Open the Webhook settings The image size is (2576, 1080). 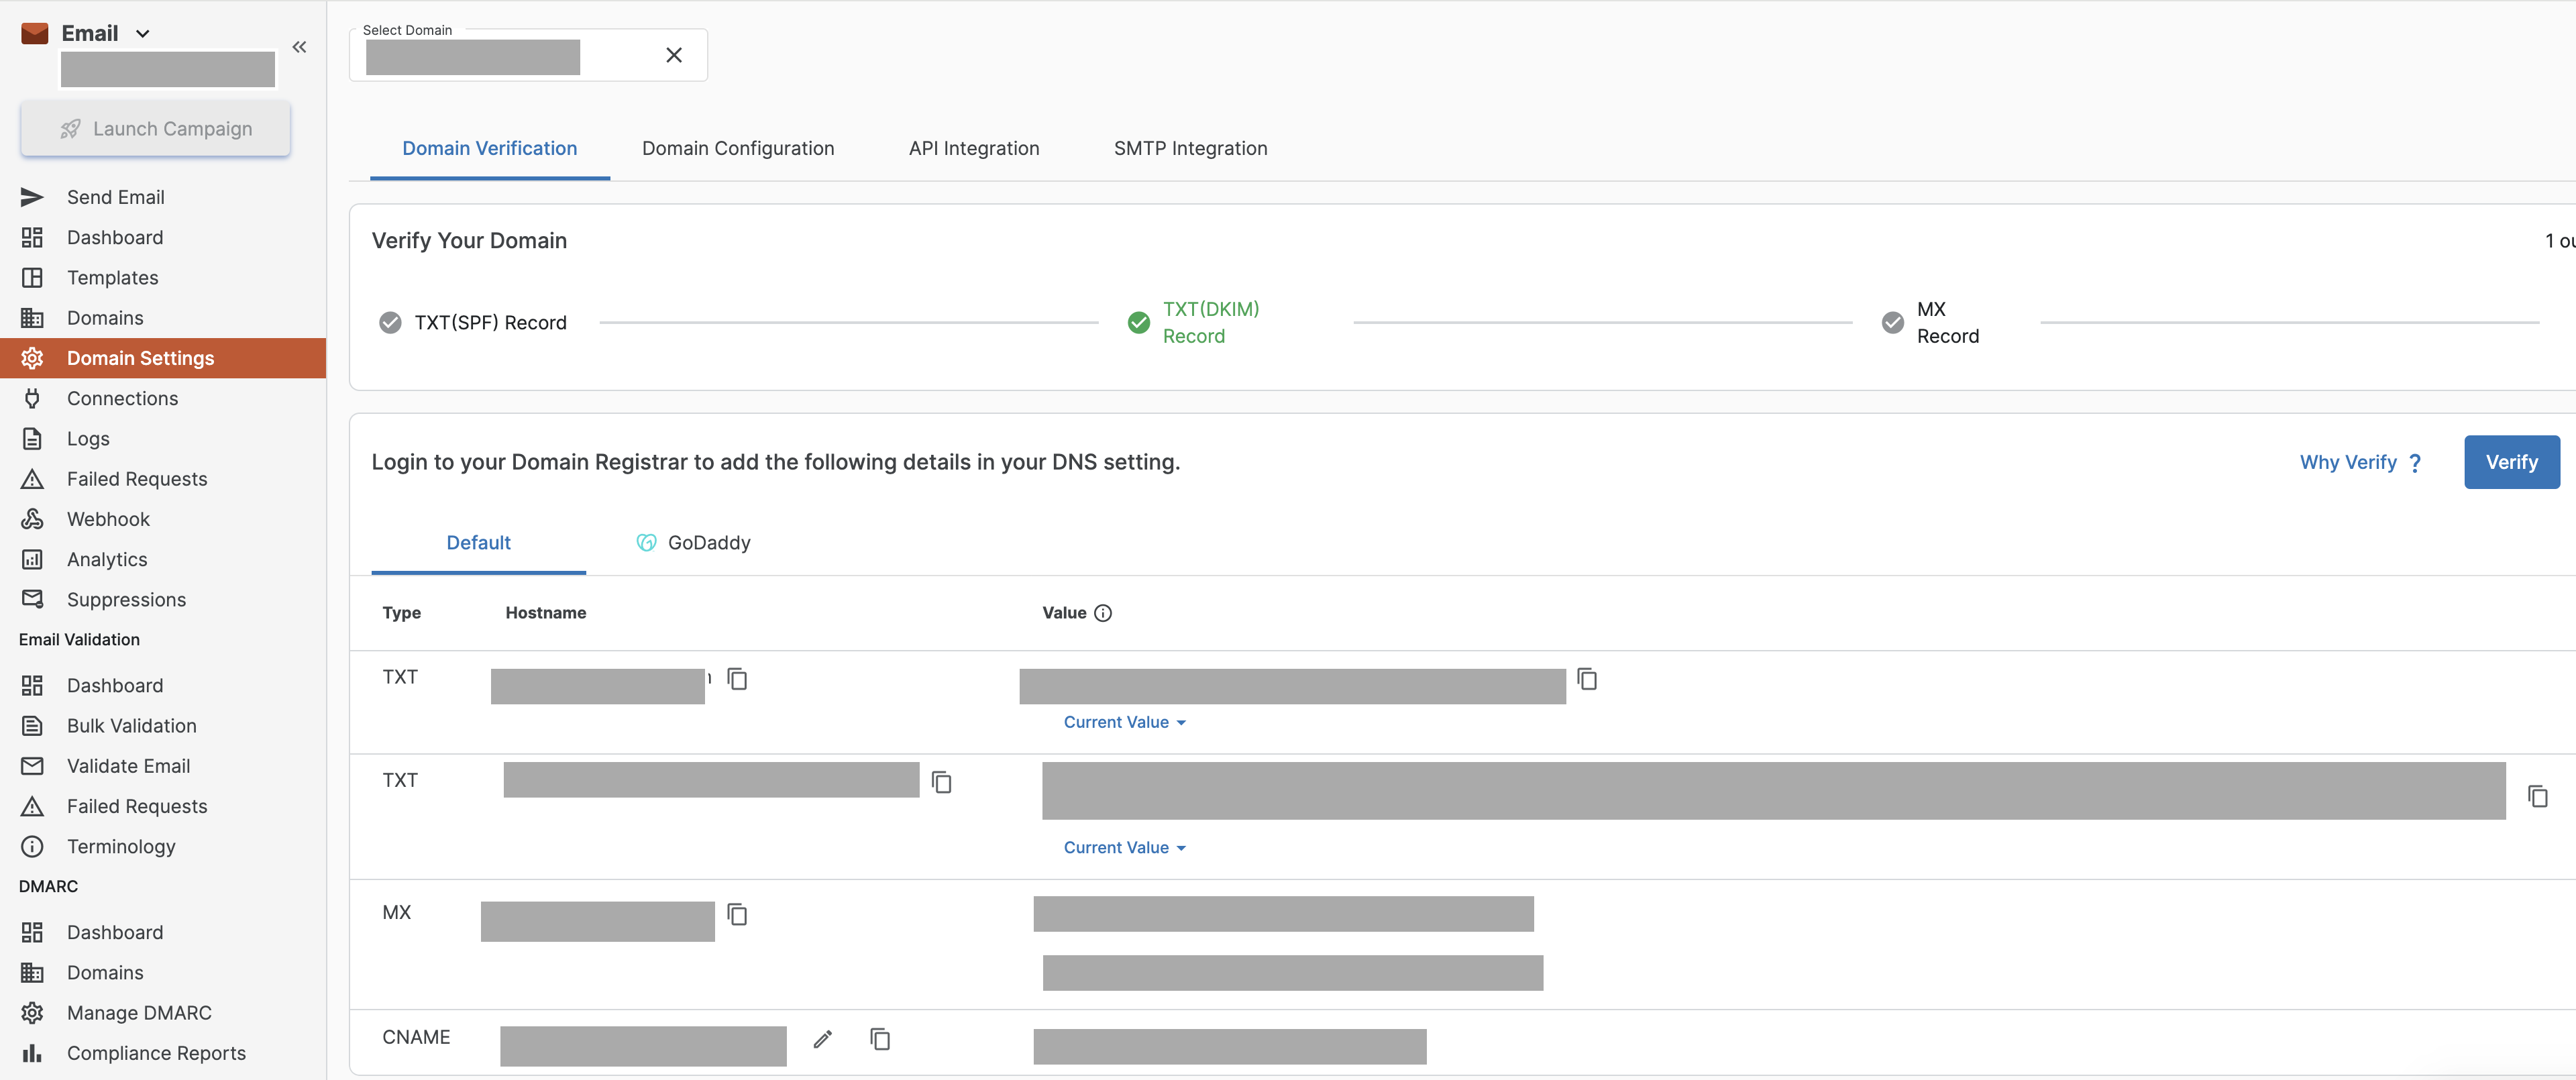pyautogui.click(x=163, y=519)
